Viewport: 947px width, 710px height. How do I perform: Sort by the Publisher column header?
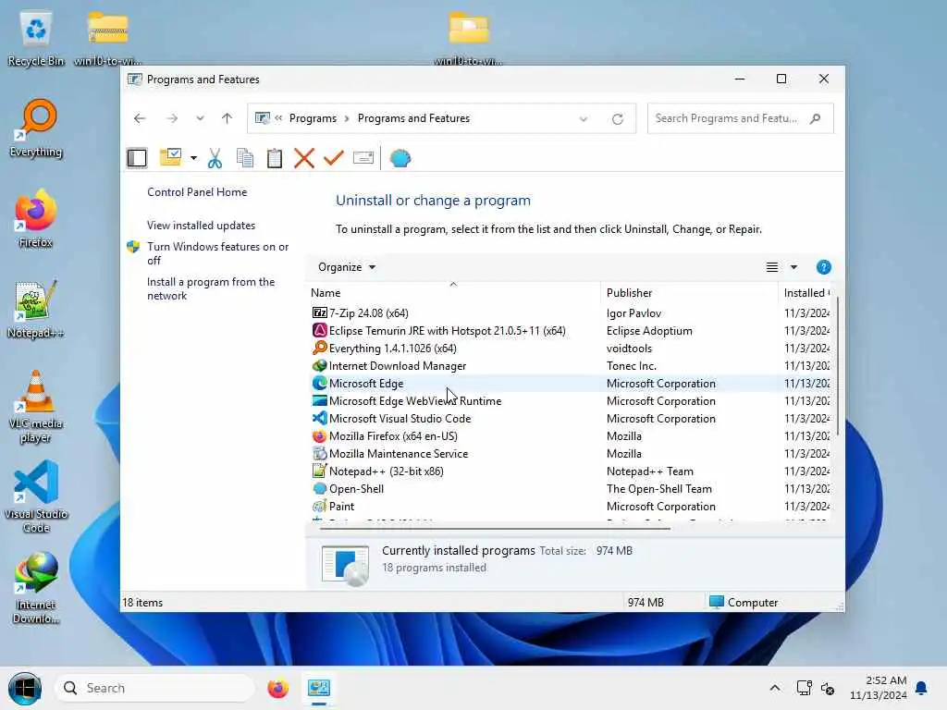coord(689,292)
